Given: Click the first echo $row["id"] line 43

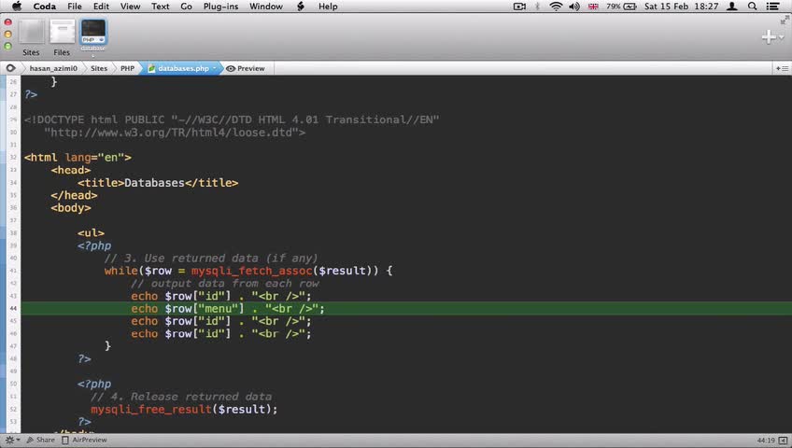Looking at the screenshot, I should pos(221,296).
